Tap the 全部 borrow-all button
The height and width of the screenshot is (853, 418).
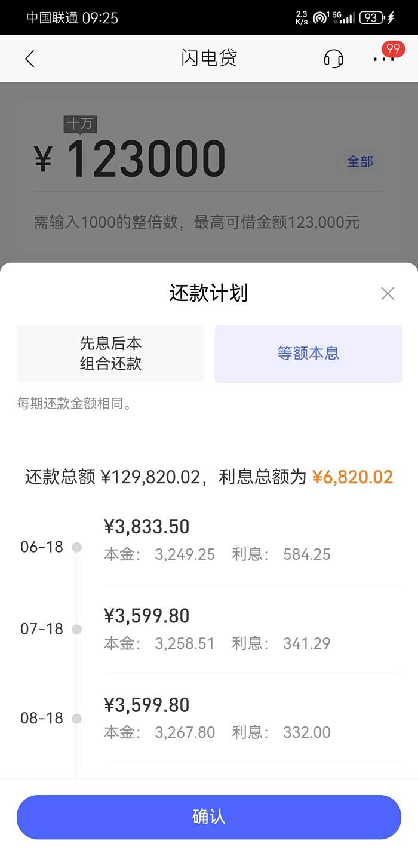(x=359, y=161)
